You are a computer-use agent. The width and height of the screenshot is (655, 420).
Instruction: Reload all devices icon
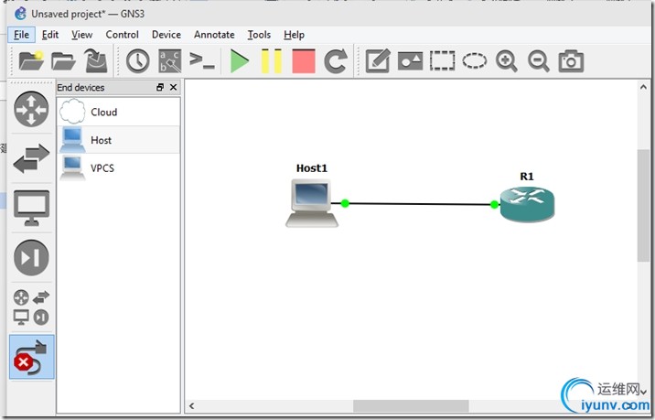click(x=336, y=61)
